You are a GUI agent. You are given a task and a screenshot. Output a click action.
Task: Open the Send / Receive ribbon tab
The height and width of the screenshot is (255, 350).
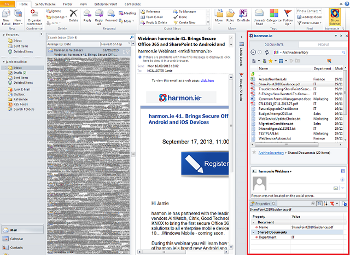click(x=45, y=4)
